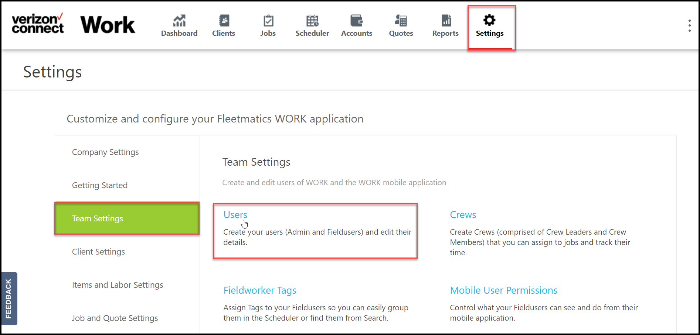
Task: Open Client Settings in the sidebar
Action: pos(98,252)
